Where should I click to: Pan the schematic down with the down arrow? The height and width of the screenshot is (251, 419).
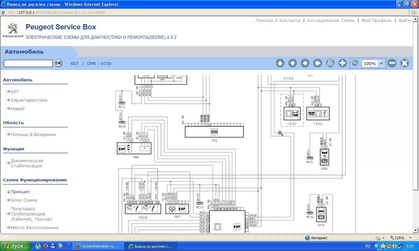[293, 63]
